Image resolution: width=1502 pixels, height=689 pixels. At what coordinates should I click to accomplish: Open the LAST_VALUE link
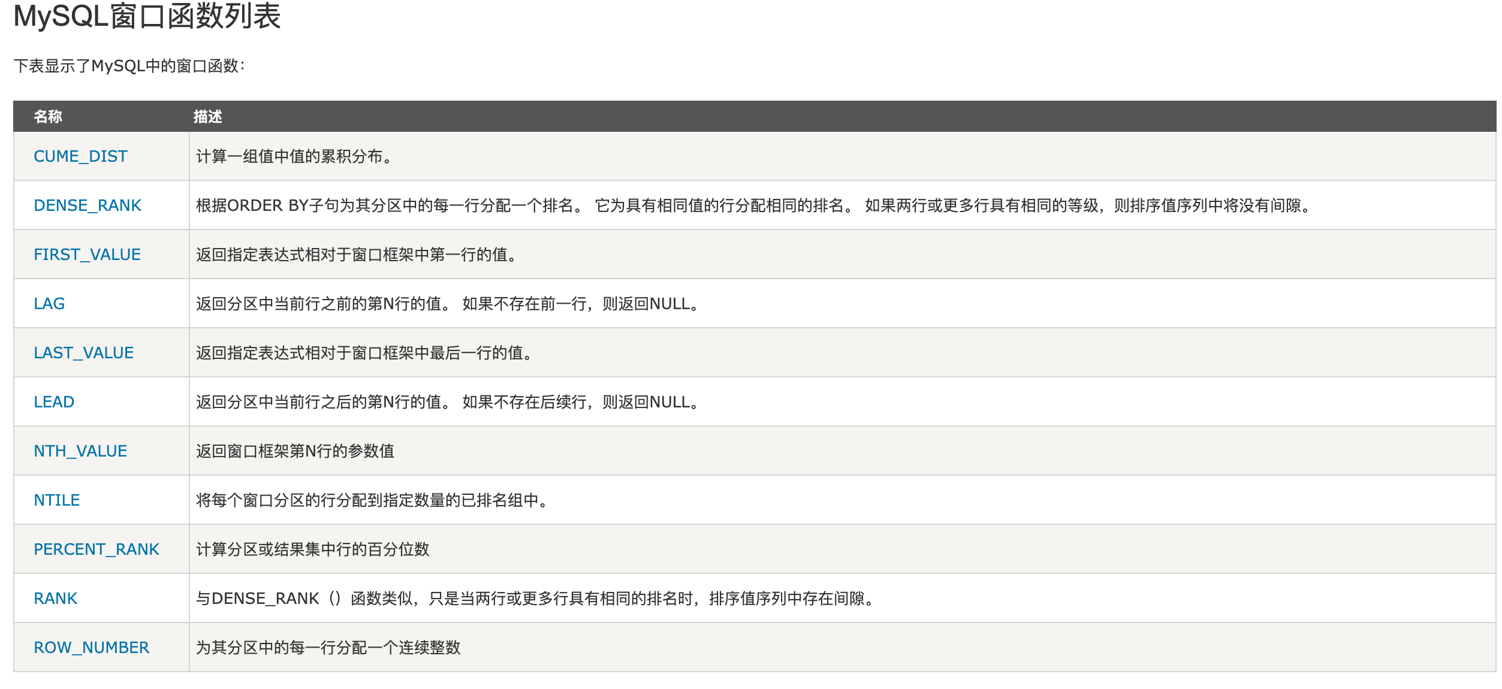click(x=83, y=353)
